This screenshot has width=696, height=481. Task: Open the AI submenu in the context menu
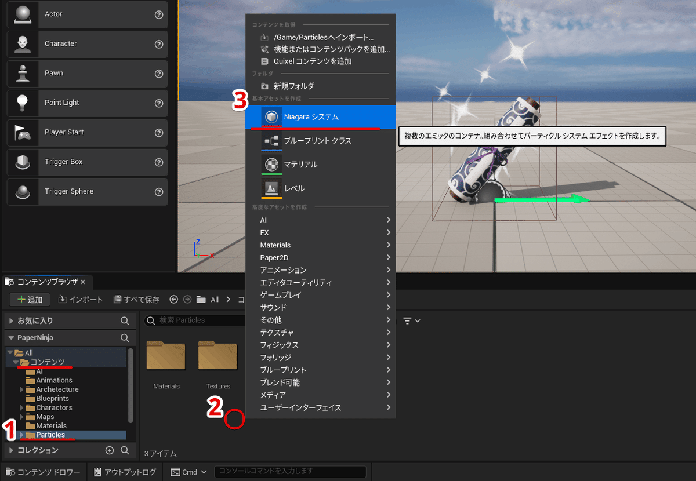click(x=321, y=220)
